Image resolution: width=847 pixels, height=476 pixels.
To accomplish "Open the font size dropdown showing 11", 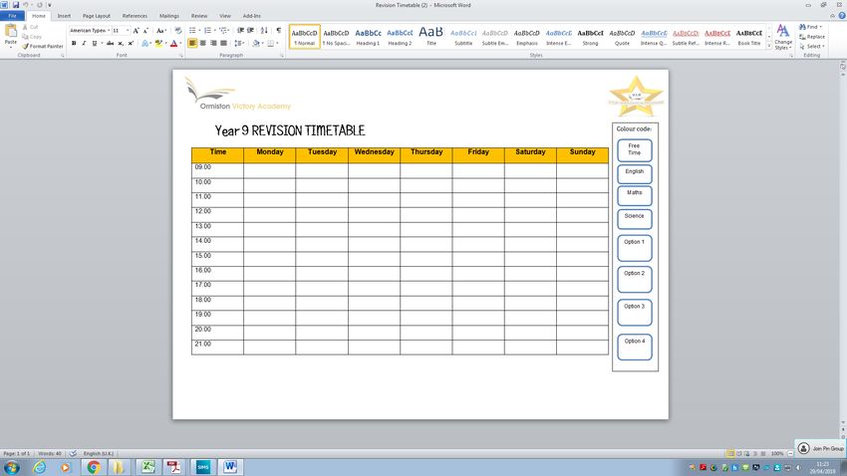I will pyautogui.click(x=128, y=31).
